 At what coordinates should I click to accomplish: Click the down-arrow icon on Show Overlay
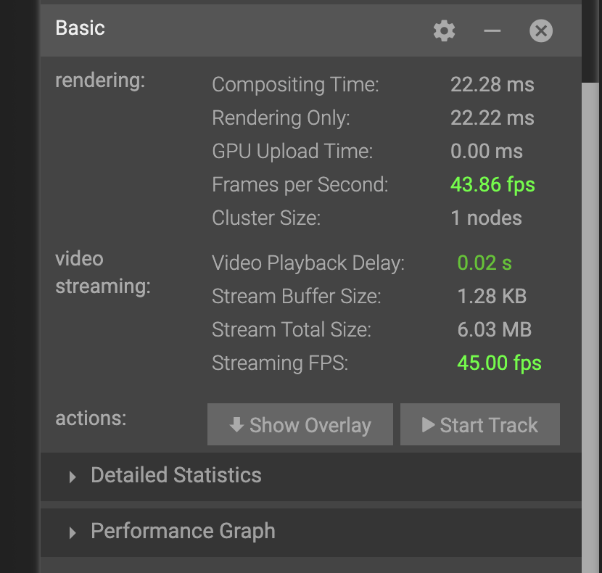click(x=236, y=425)
